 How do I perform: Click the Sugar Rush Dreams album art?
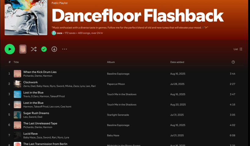17,115
